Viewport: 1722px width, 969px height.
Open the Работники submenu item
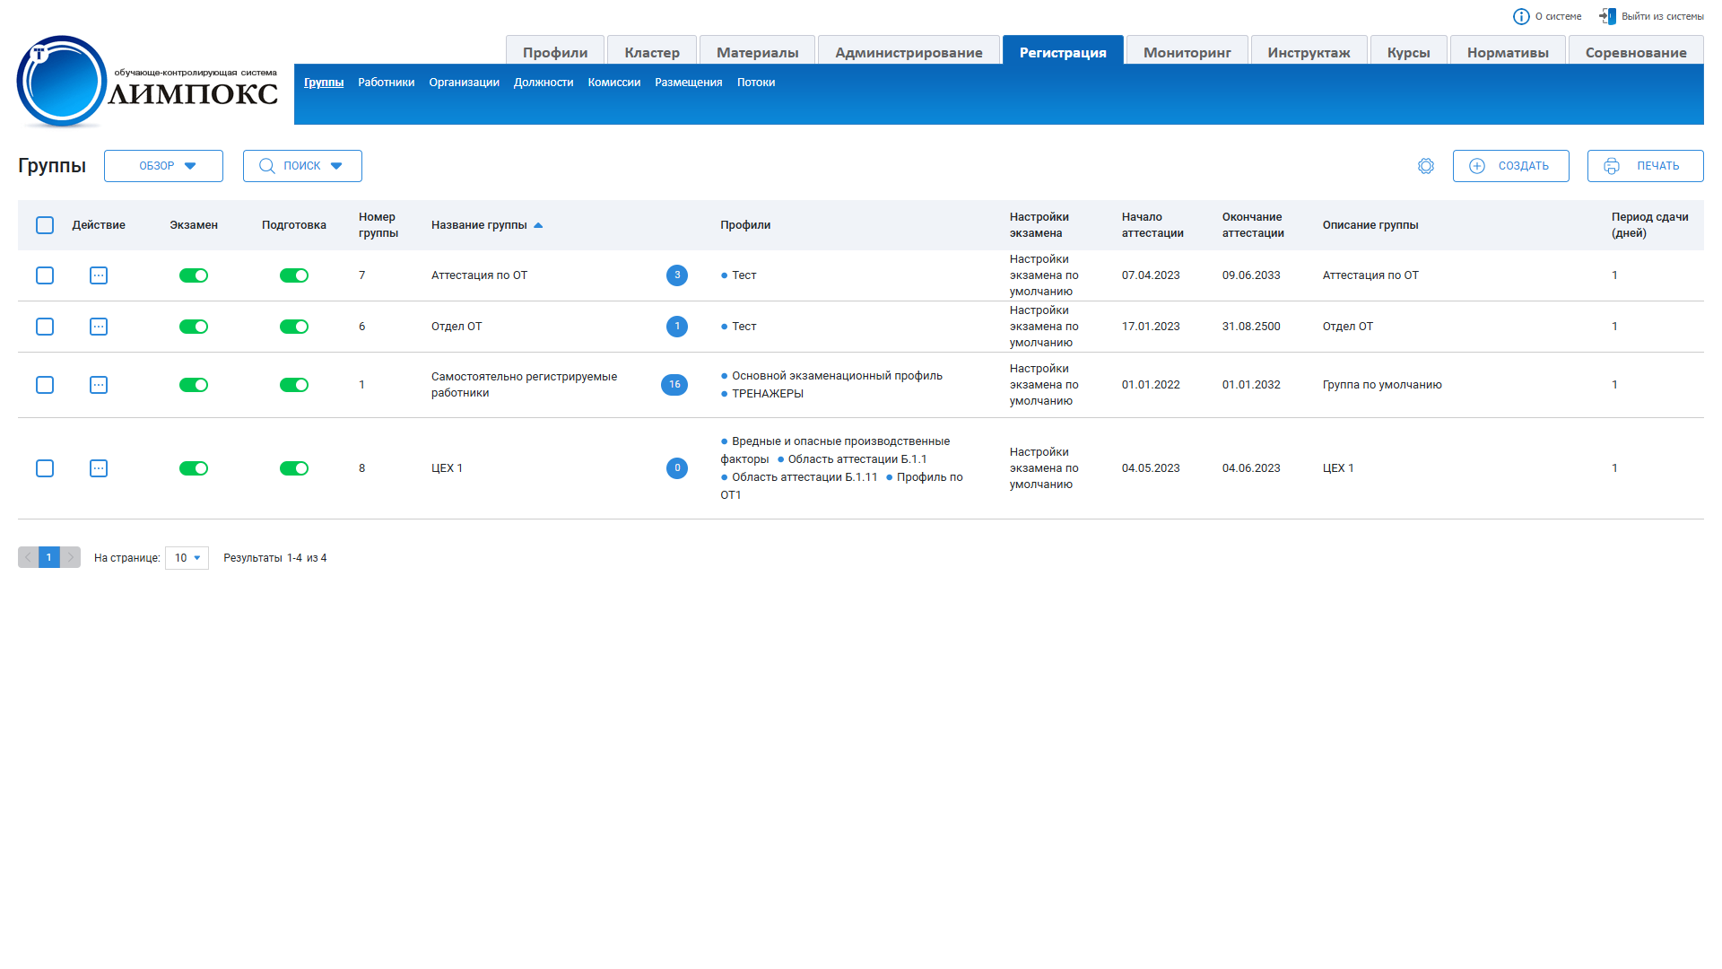coord(386,83)
